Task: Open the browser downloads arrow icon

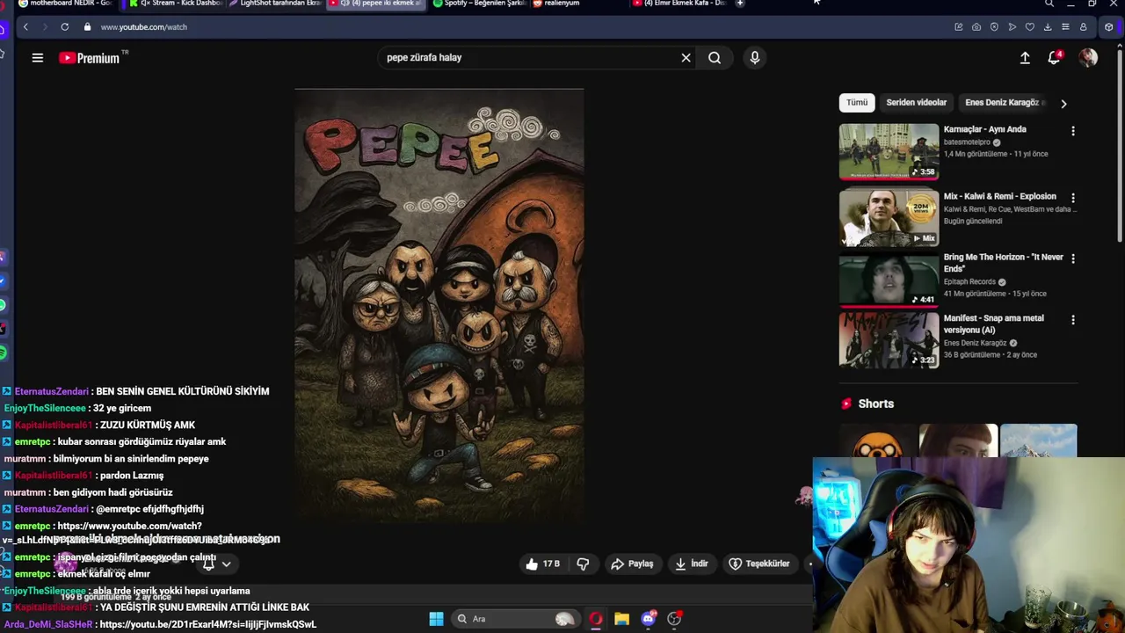Action: (x=1048, y=27)
